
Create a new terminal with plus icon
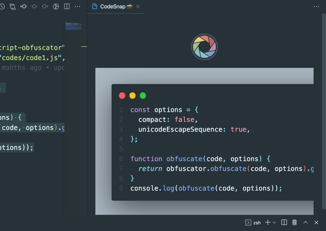(x=267, y=223)
